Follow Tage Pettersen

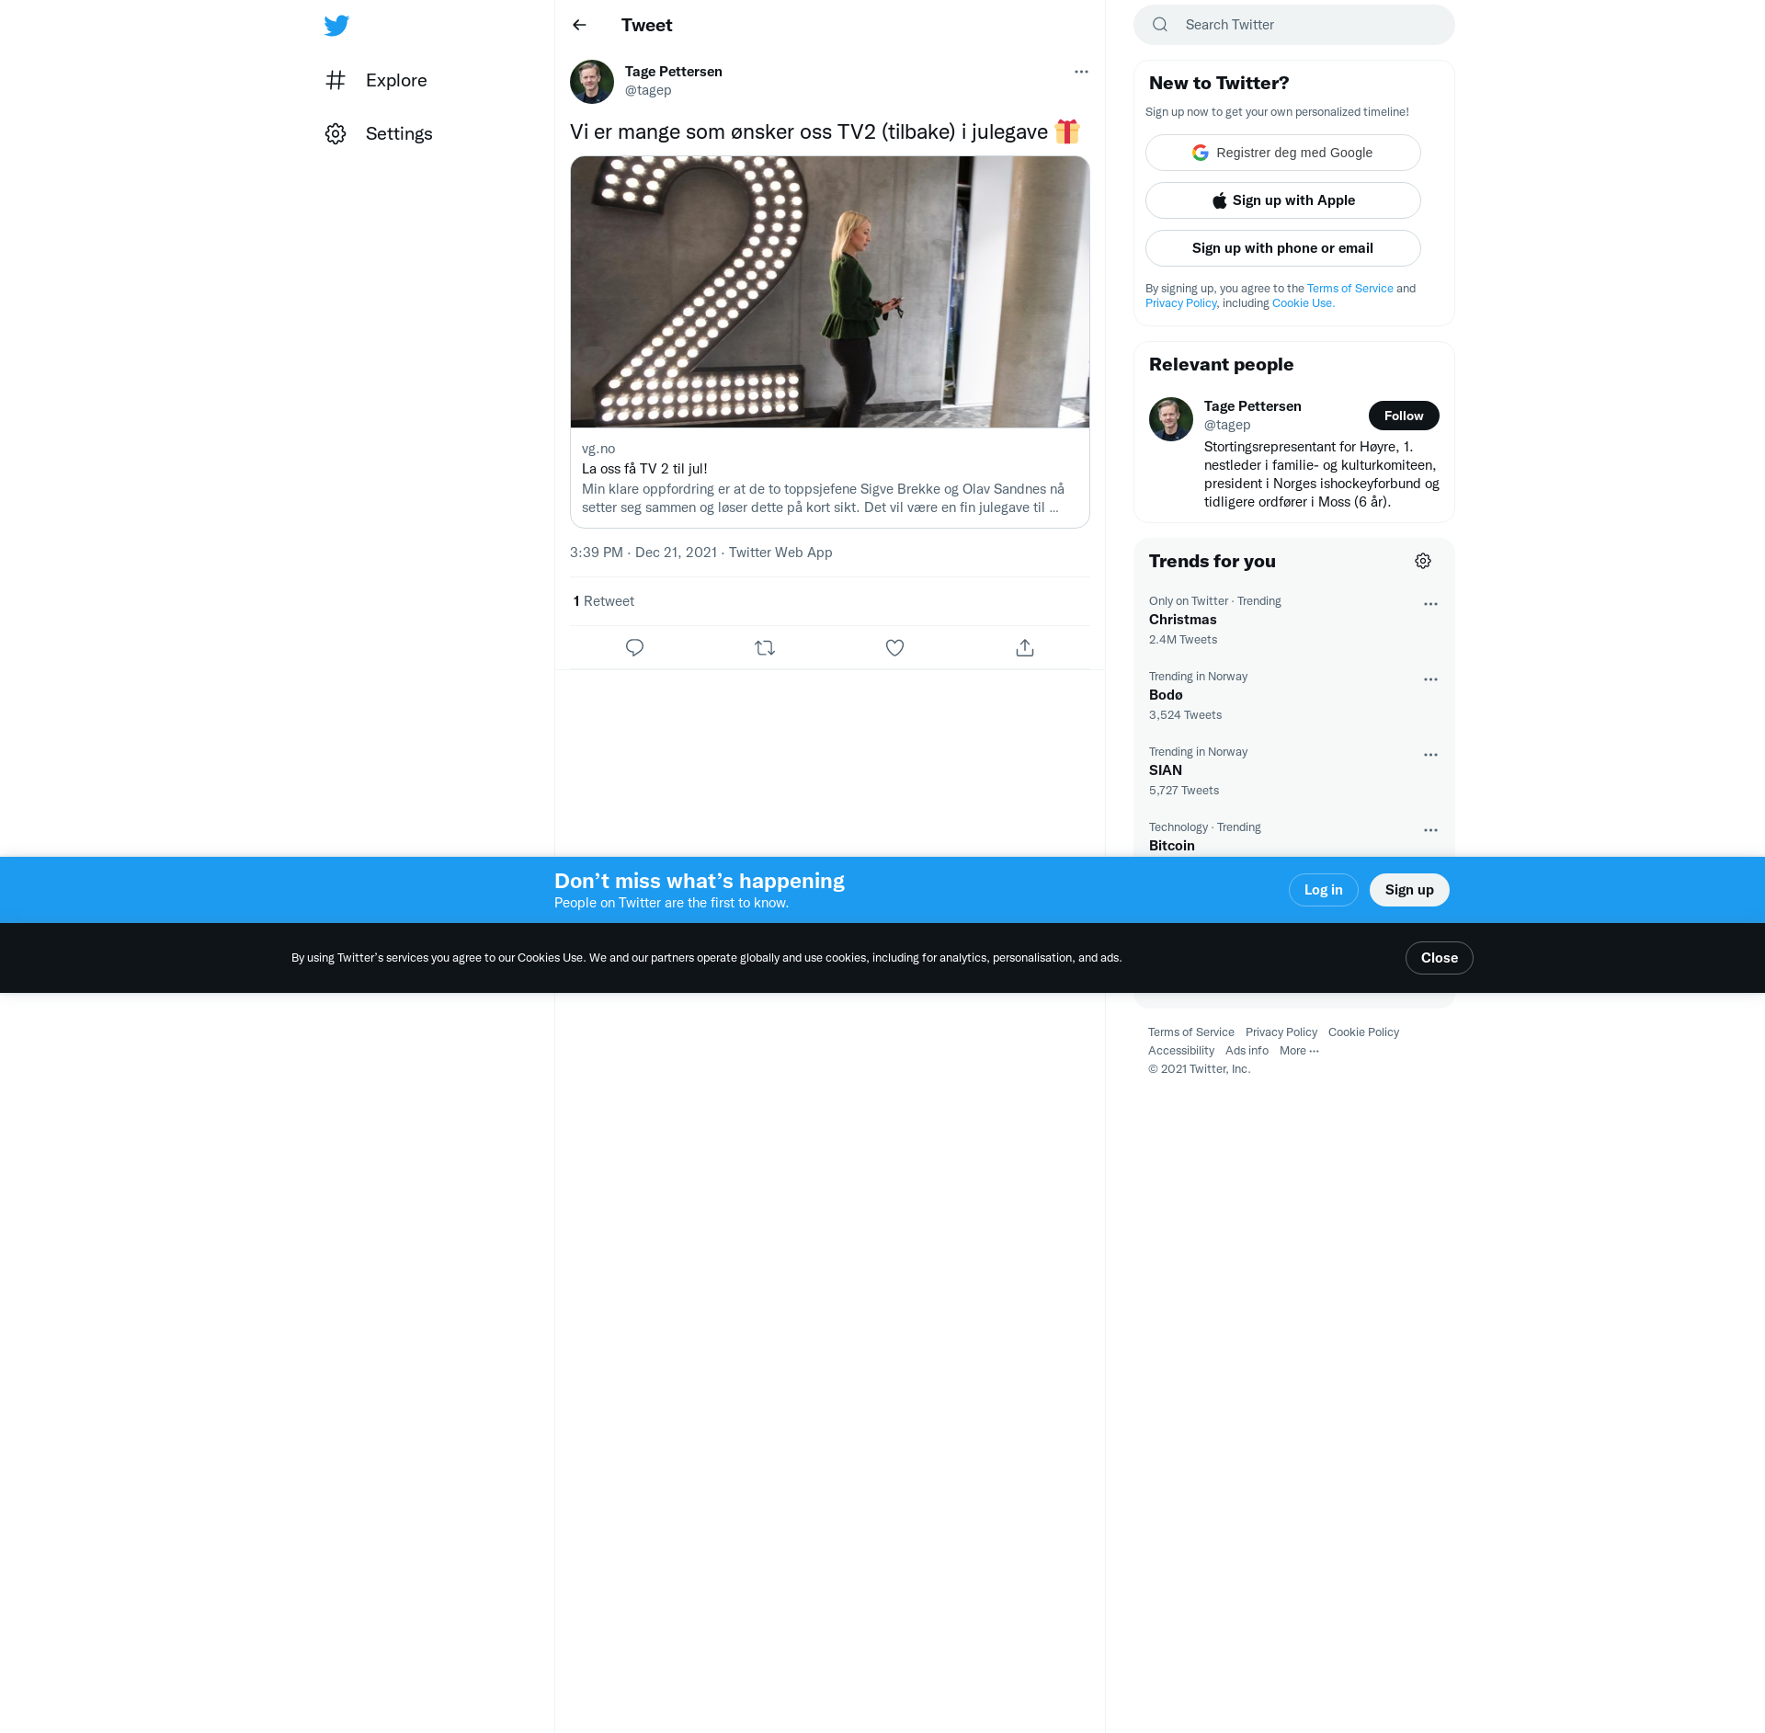click(1404, 416)
